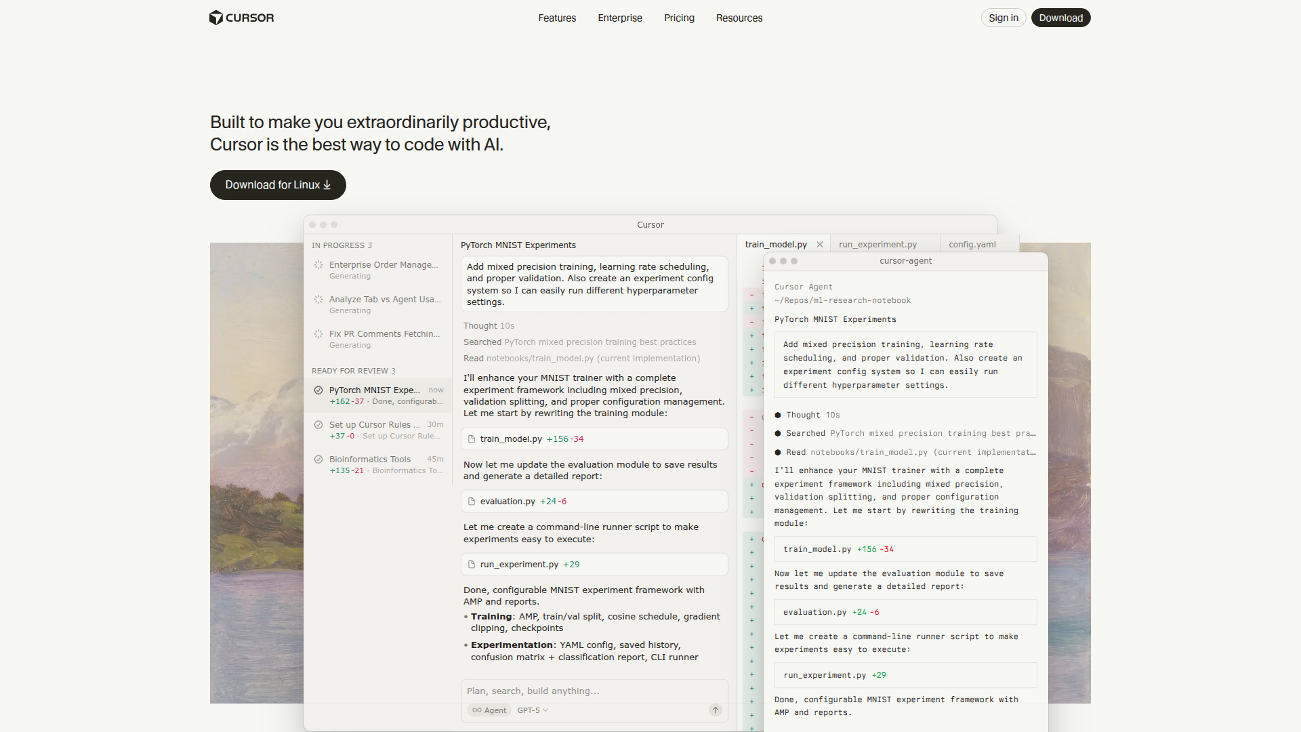Click the run_experiment.py file icon in chat

coord(472,565)
